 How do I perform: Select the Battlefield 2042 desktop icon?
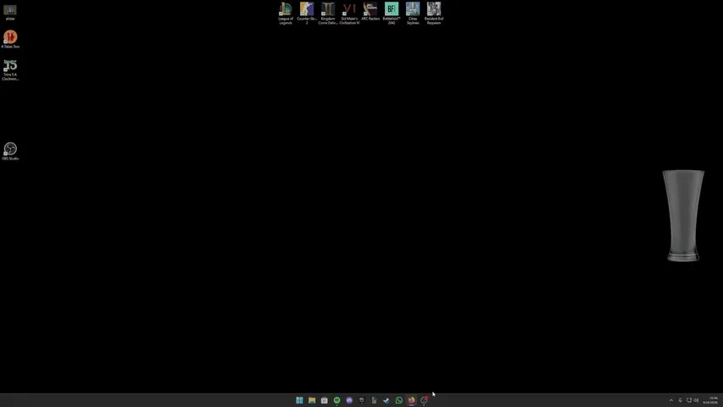[x=392, y=13]
